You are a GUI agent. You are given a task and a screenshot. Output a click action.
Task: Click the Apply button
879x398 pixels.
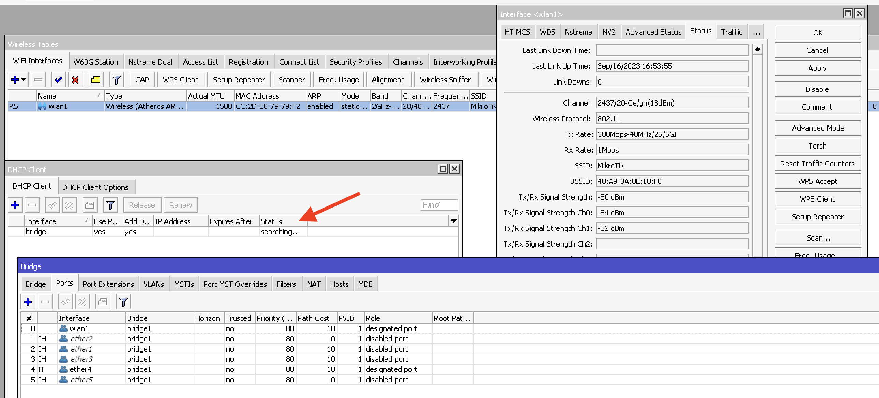(818, 68)
